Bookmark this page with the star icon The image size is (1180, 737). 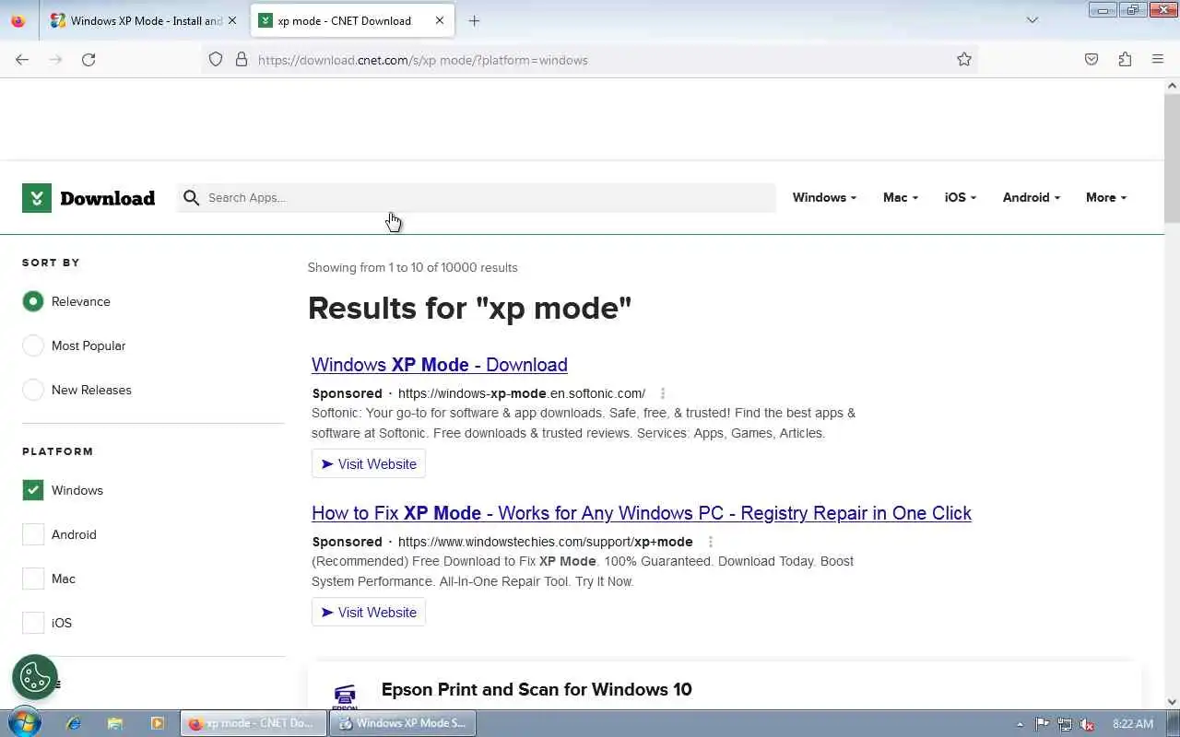click(x=964, y=60)
